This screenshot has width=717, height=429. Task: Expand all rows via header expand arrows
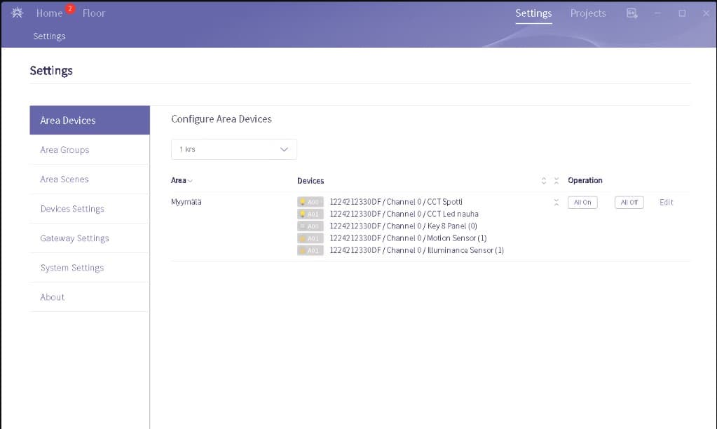[x=544, y=181]
